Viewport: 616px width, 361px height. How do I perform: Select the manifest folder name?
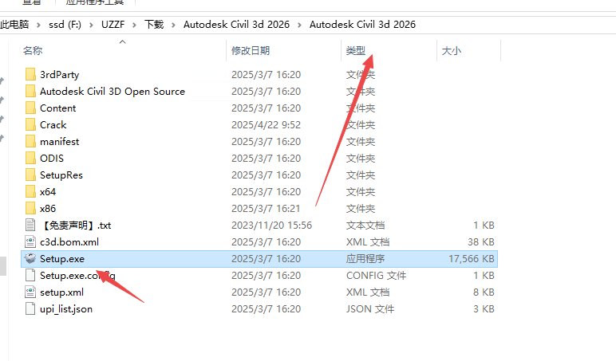[x=59, y=142]
